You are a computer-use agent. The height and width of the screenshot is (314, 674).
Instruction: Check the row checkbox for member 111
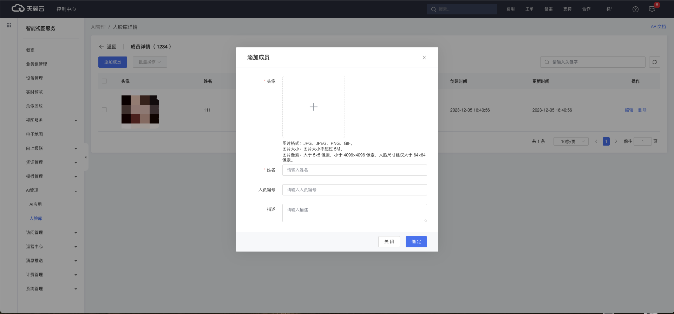[x=104, y=110]
